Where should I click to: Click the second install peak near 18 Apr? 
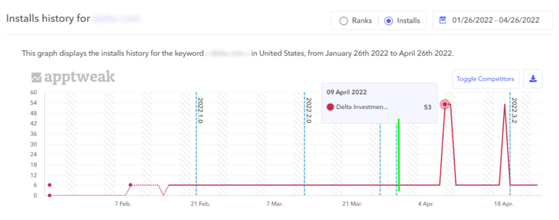(x=504, y=104)
